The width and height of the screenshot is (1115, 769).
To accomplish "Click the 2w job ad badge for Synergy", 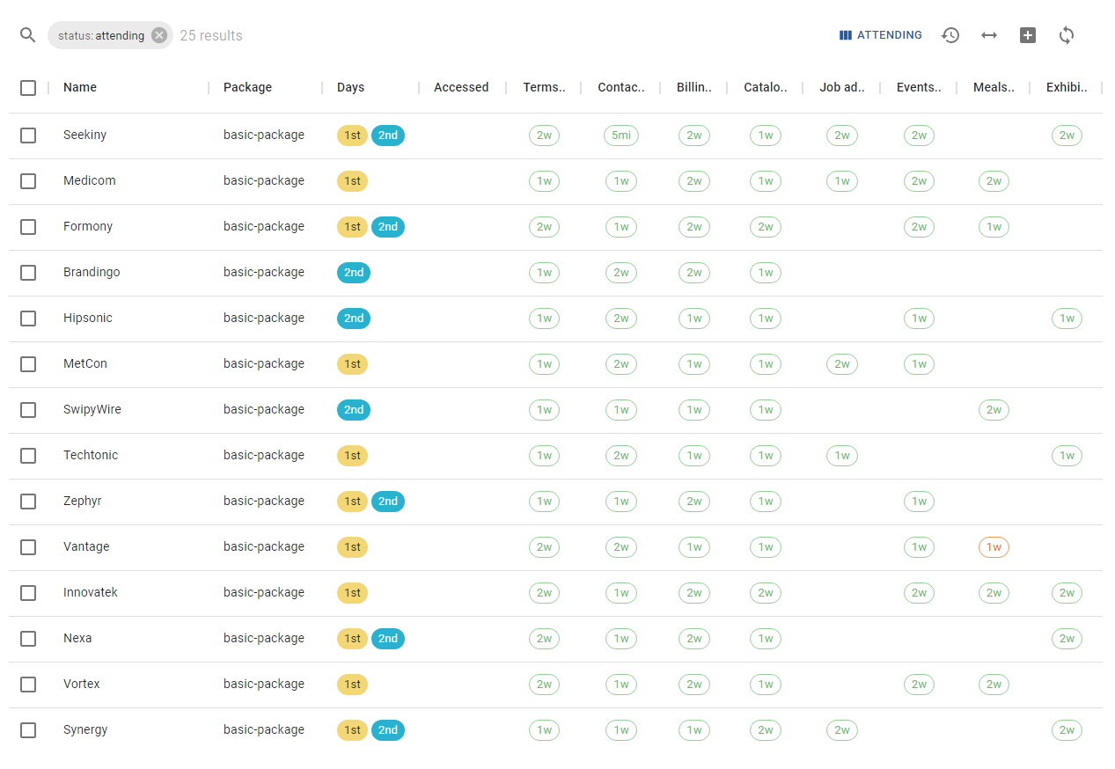I will [842, 730].
